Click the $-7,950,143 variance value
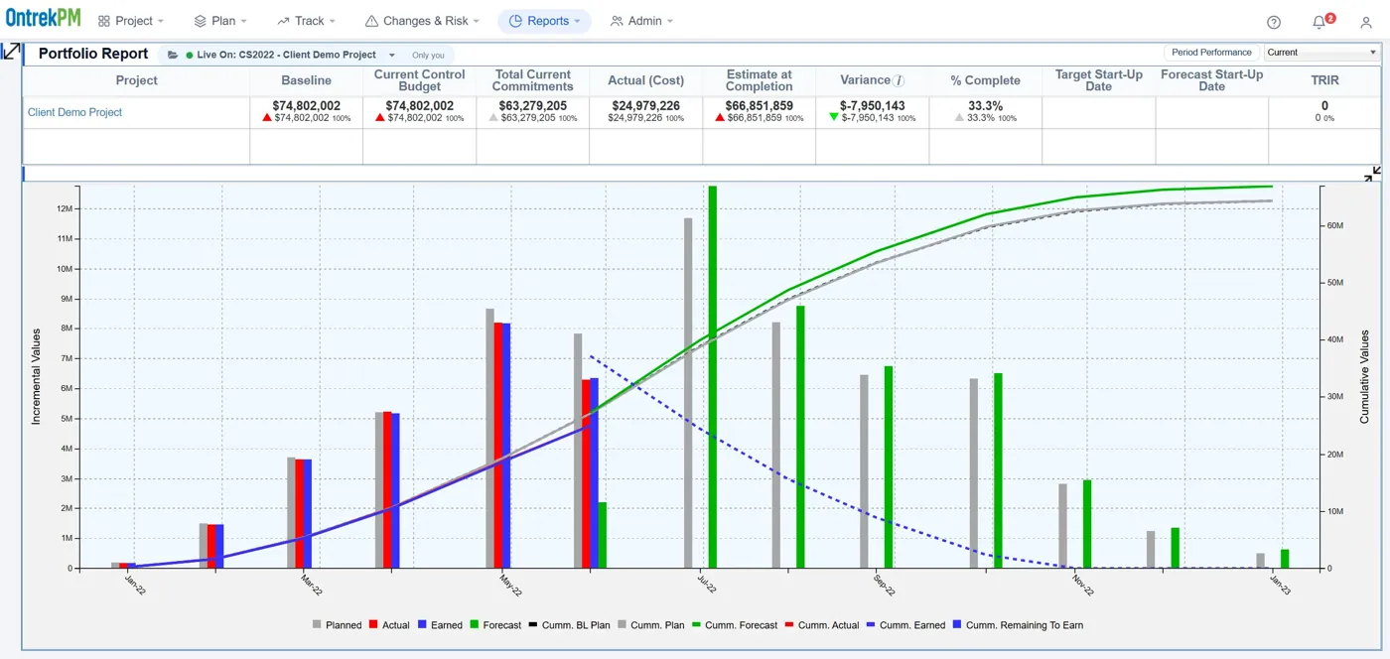1390x659 pixels. [x=872, y=105]
